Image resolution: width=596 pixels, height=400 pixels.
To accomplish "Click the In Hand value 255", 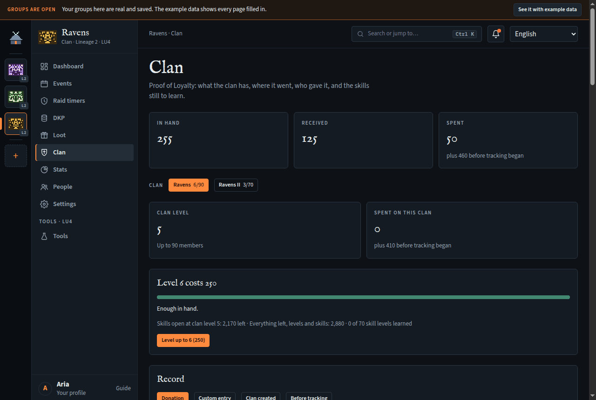I will 164,139.
